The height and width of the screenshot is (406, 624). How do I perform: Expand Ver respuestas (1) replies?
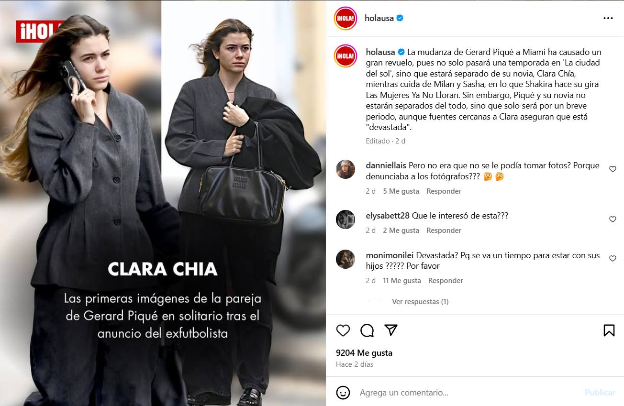[420, 302]
